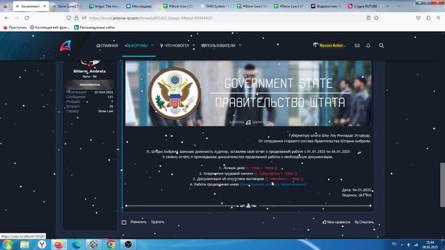The width and height of the screenshot is (445, 250).
Task: Launch Yandex browser from taskbar
Action: pos(42,244)
